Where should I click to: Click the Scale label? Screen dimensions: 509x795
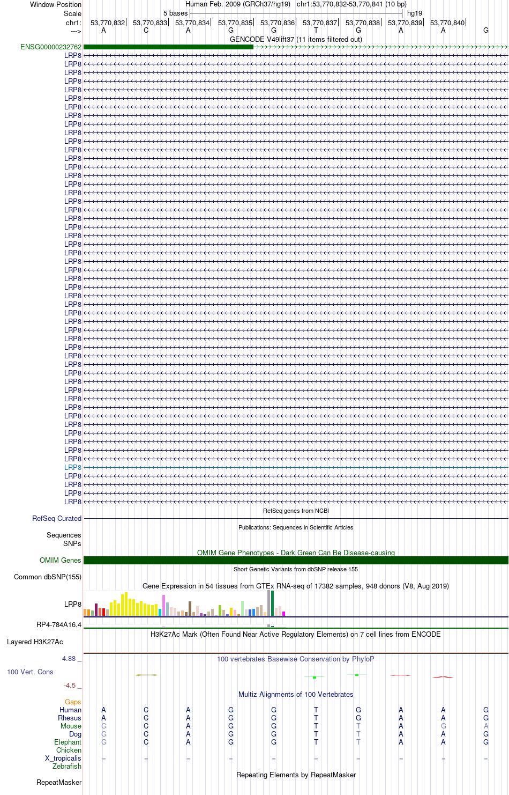73,14
